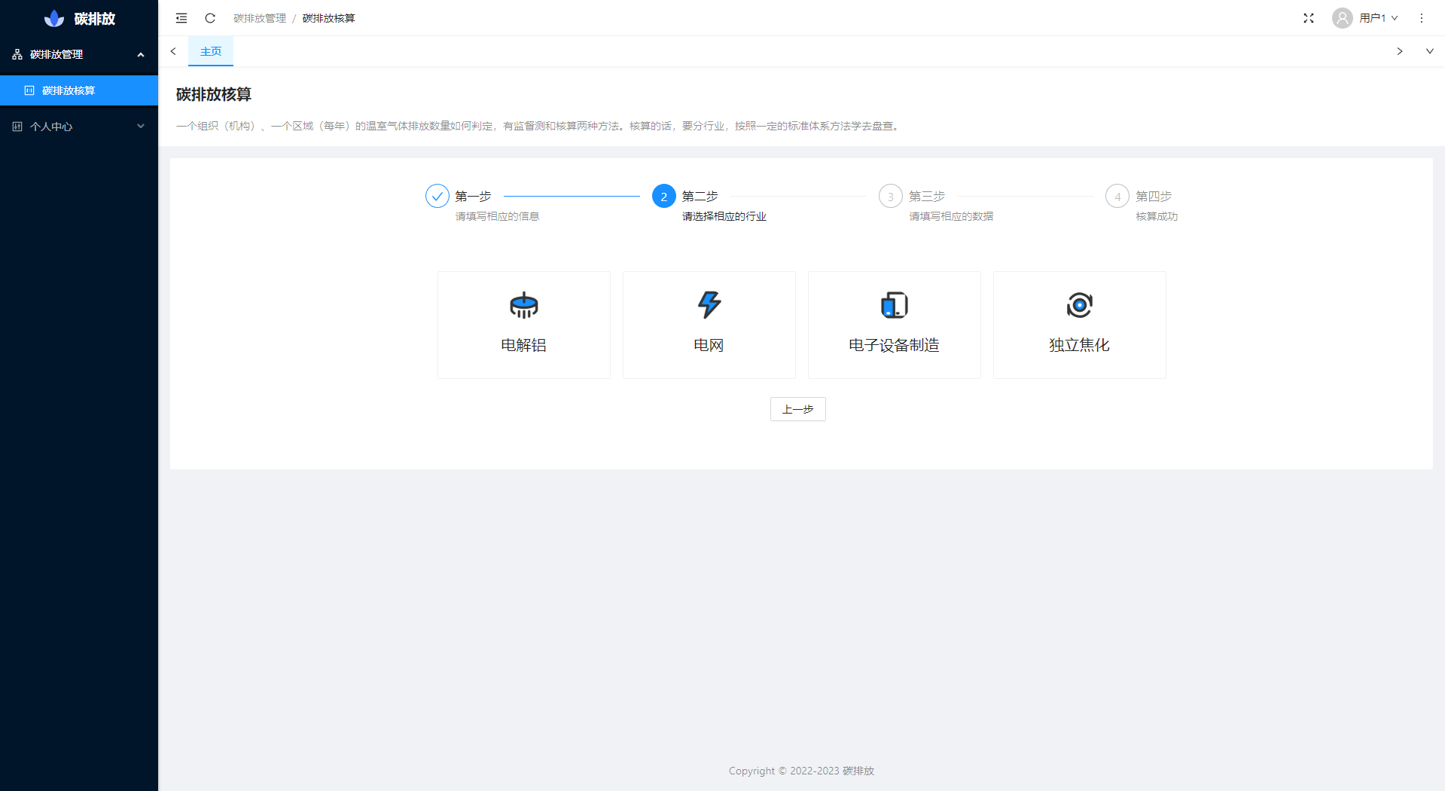Click the 第三步 step title
The image size is (1445, 791).
(x=927, y=196)
